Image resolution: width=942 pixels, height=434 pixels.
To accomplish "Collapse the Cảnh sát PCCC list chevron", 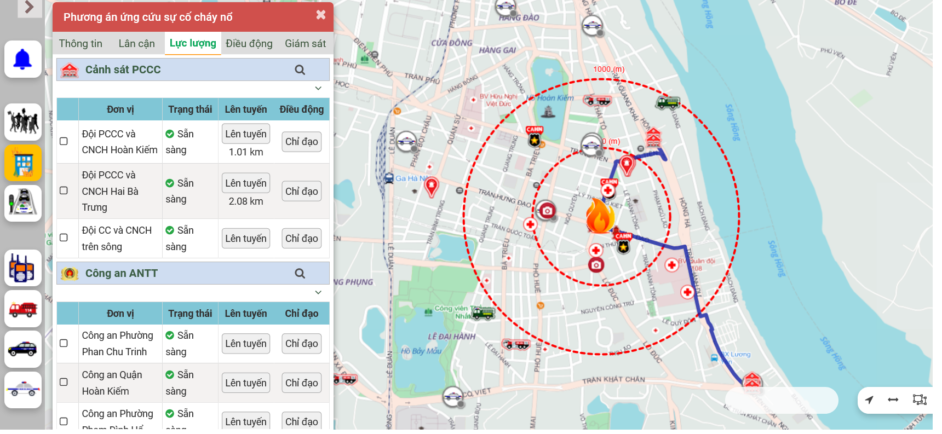I will pyautogui.click(x=318, y=88).
